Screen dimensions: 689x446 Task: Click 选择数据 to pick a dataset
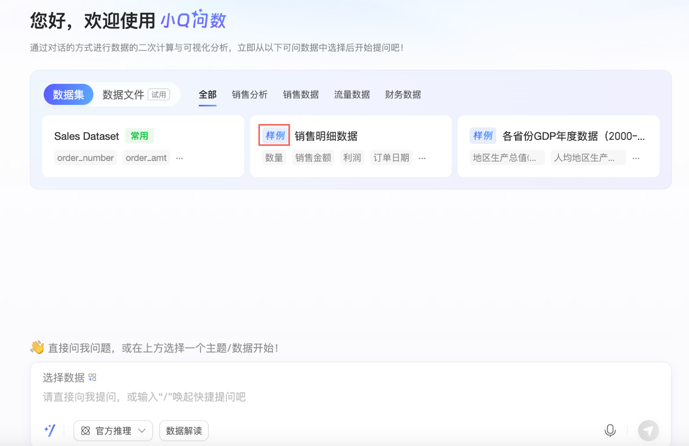pyautogui.click(x=64, y=377)
